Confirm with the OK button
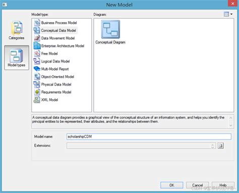The image size is (239, 193). (171, 185)
